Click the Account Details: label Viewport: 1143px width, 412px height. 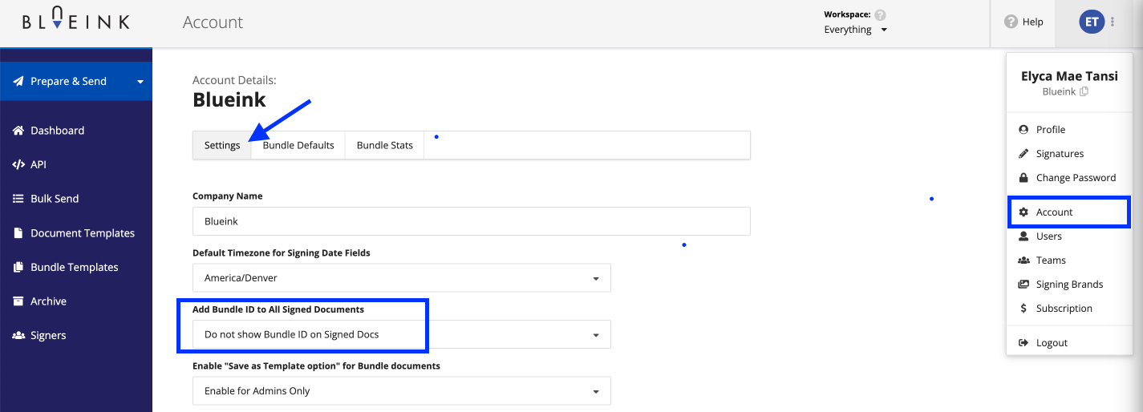(234, 80)
